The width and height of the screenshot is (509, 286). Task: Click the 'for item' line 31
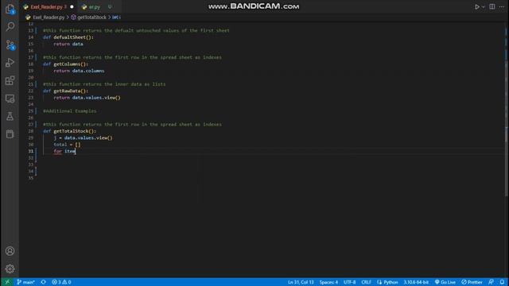[64, 151]
